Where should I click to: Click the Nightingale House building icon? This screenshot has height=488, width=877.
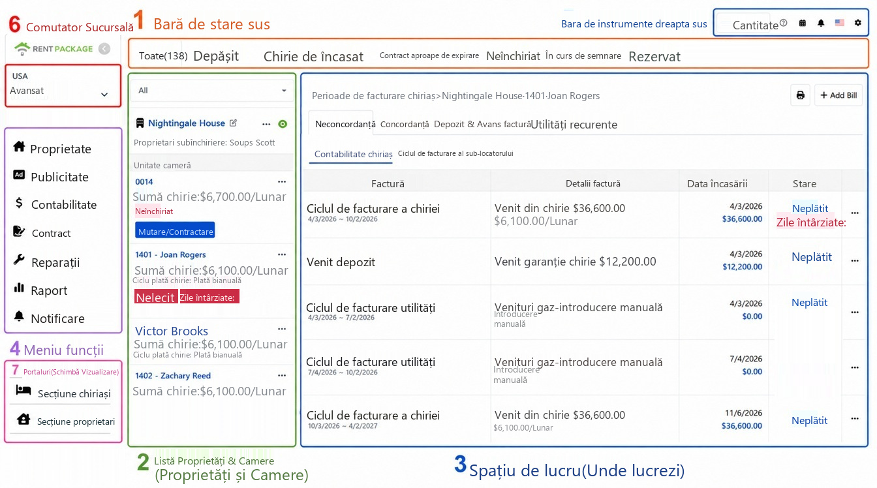click(x=140, y=123)
